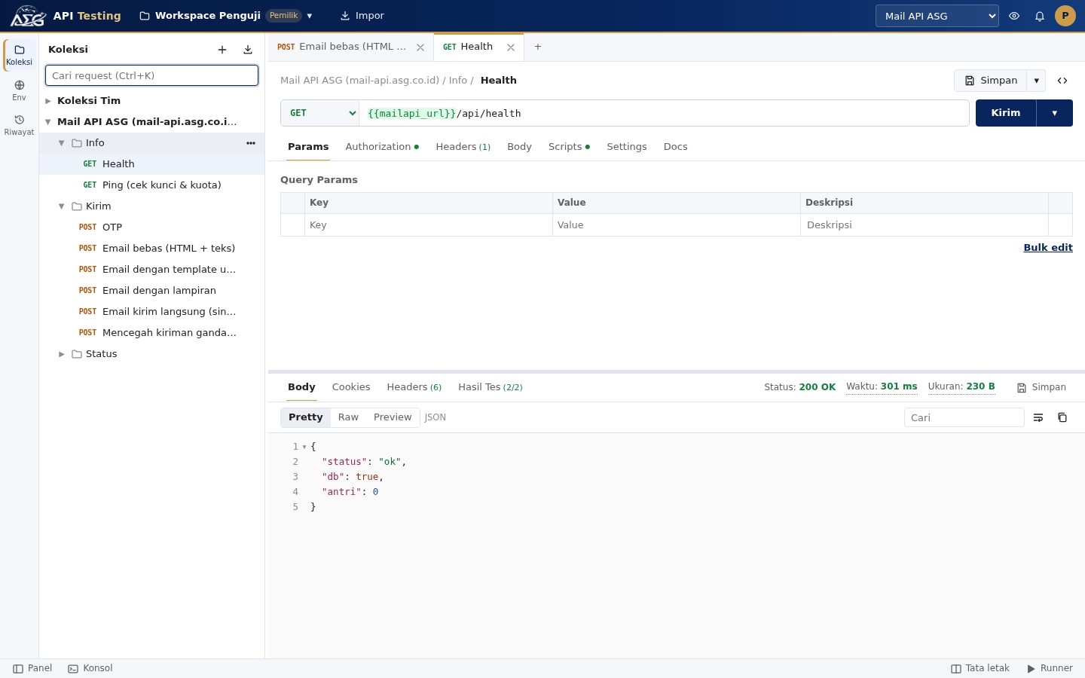Image resolution: width=1085 pixels, height=678 pixels.
Task: Open the Info folder more options menu
Action: [251, 143]
